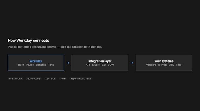Click the Your systems card

(x=164, y=63)
